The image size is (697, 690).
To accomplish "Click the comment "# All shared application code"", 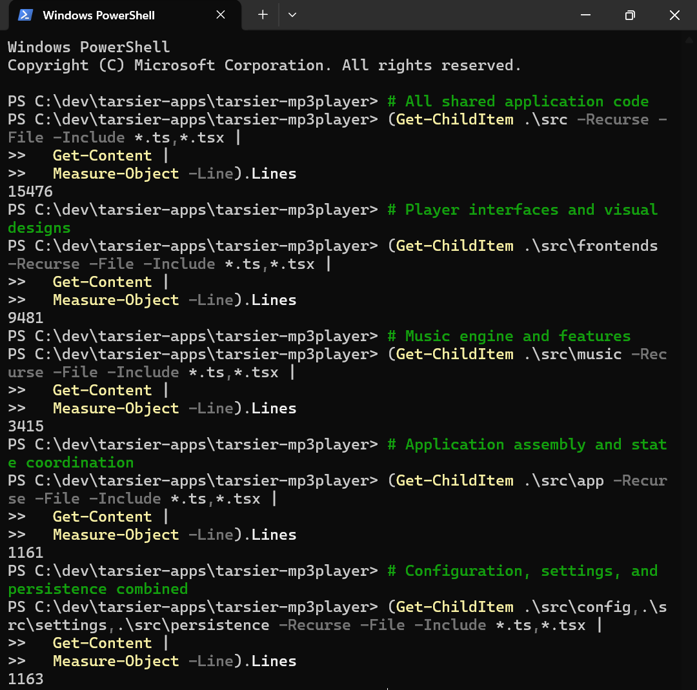I will pyautogui.click(x=518, y=101).
